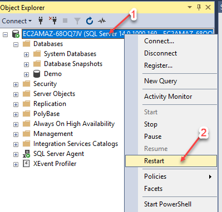Open Activity Monitor pulse toolbar icon
This screenshot has height=212, width=222.
[102, 21]
